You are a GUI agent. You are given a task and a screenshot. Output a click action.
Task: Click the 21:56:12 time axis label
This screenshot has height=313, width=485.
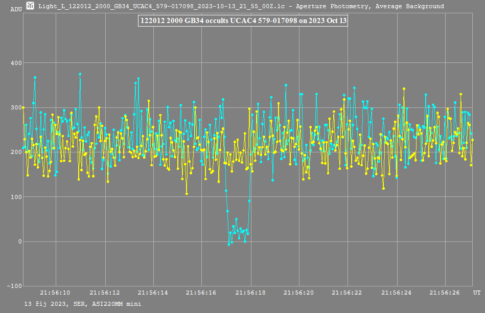(x=105, y=293)
